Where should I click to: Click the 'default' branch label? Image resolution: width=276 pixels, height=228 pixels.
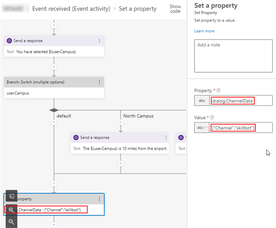[64, 116]
